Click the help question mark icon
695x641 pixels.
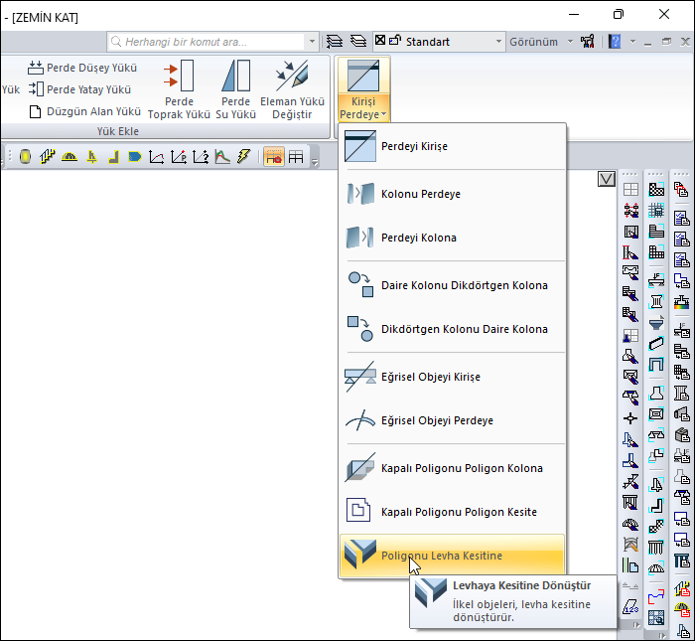point(615,42)
